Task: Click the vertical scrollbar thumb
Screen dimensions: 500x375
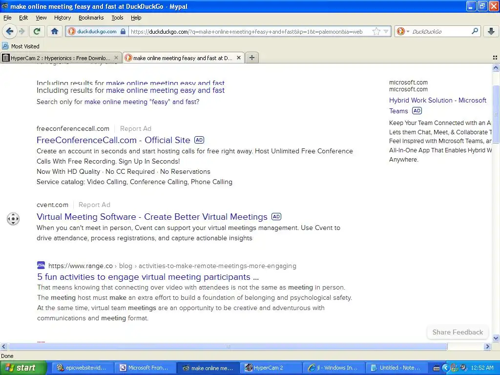Action: point(496,114)
